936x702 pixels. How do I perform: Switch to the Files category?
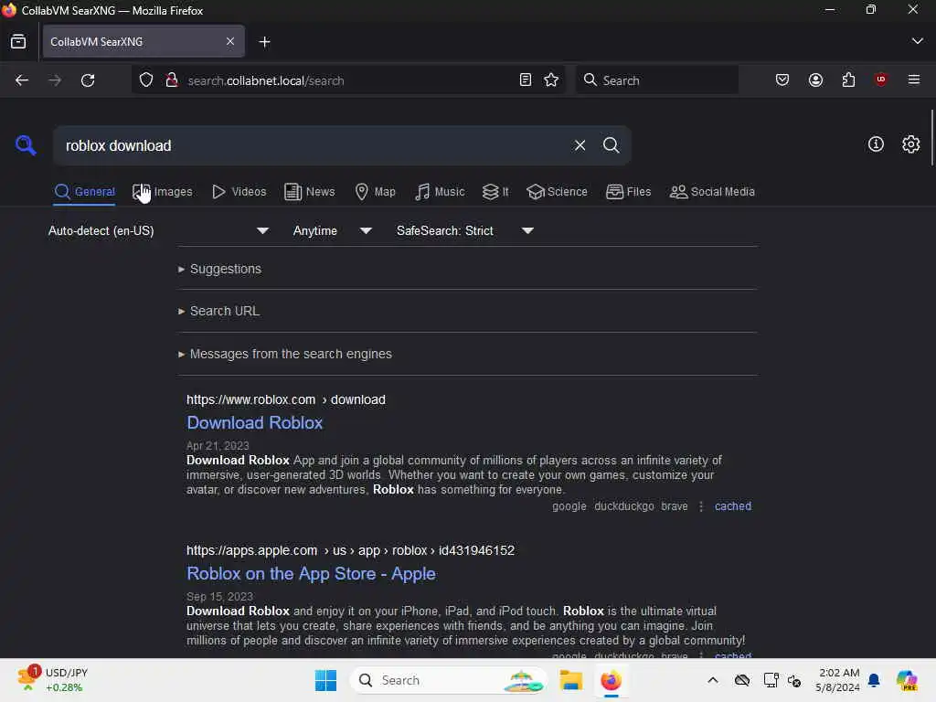coord(629,192)
